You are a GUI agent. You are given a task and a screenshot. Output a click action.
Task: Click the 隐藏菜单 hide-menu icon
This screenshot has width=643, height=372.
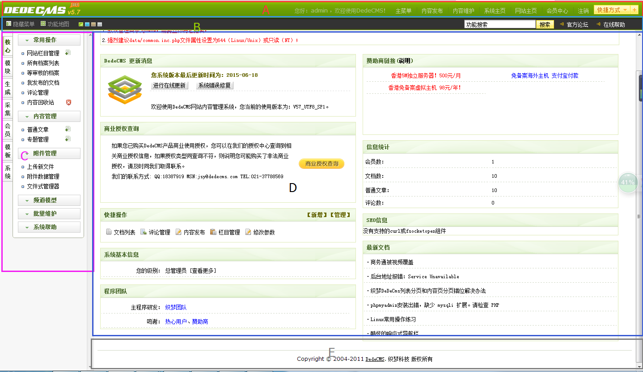[x=10, y=24]
